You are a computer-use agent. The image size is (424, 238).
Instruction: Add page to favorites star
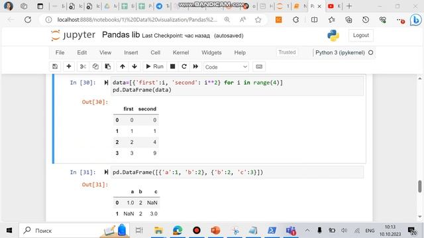(x=258, y=20)
